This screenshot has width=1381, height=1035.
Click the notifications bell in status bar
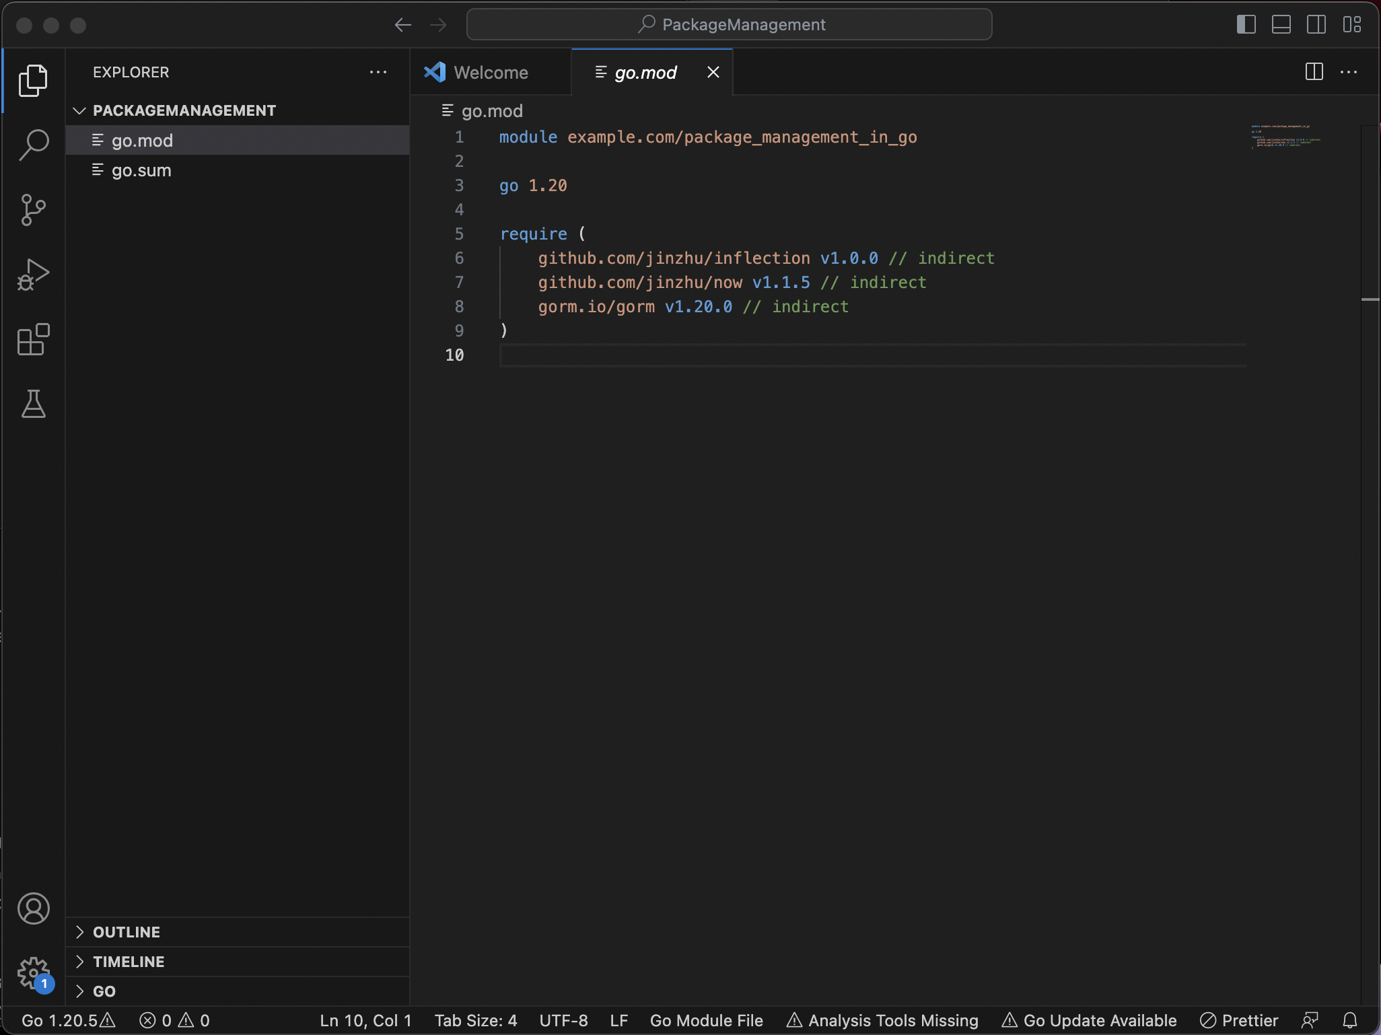tap(1350, 1020)
